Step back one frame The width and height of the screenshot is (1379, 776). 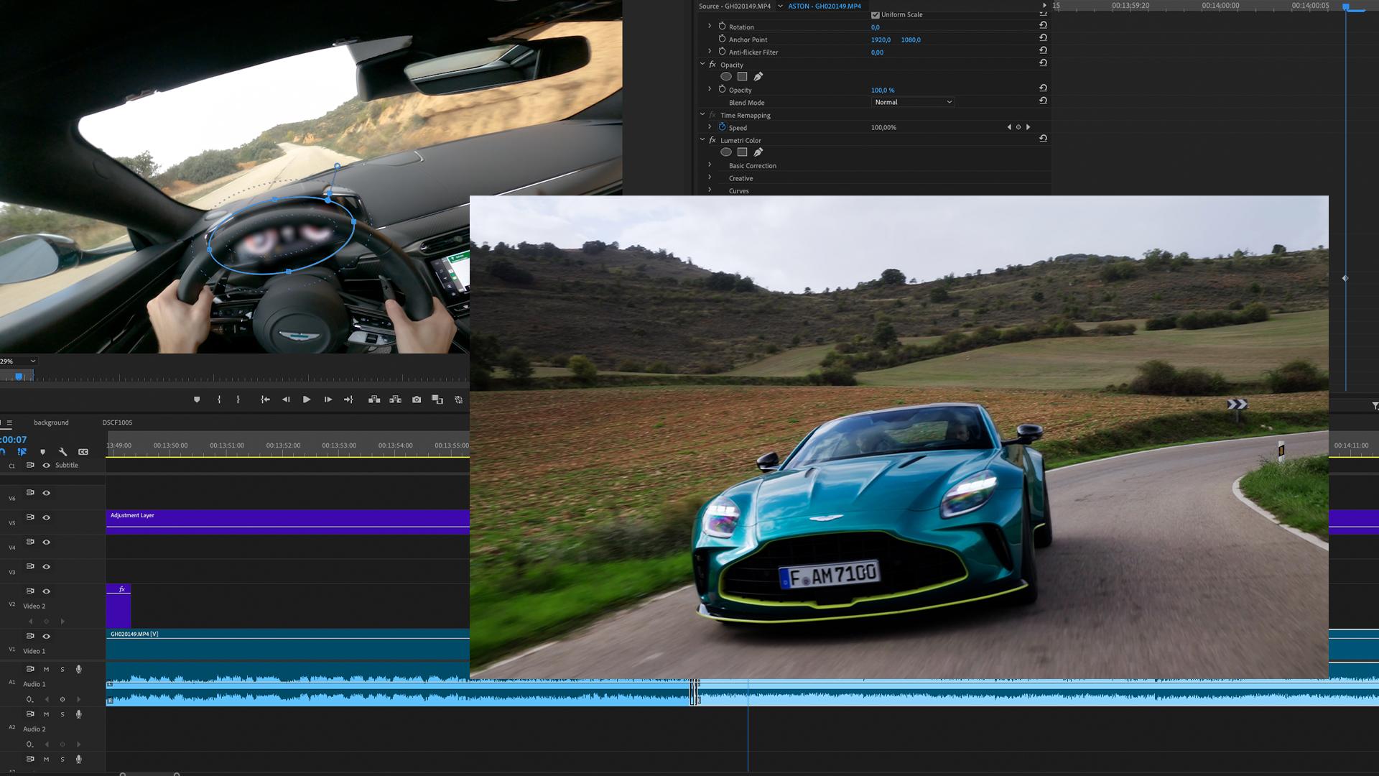point(286,399)
